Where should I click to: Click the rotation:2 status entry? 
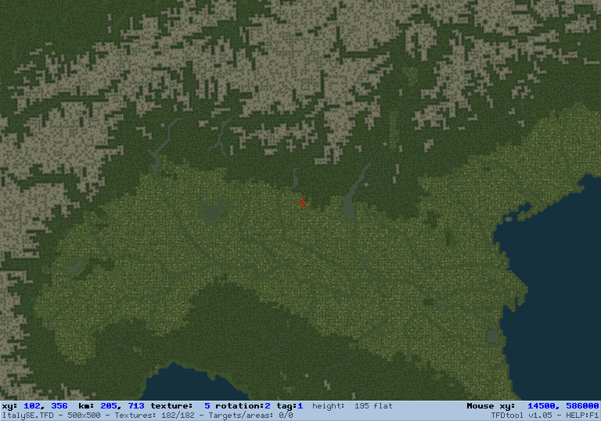point(243,406)
